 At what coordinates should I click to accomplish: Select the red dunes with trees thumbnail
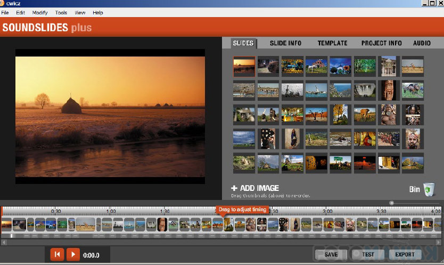[x=316, y=115]
